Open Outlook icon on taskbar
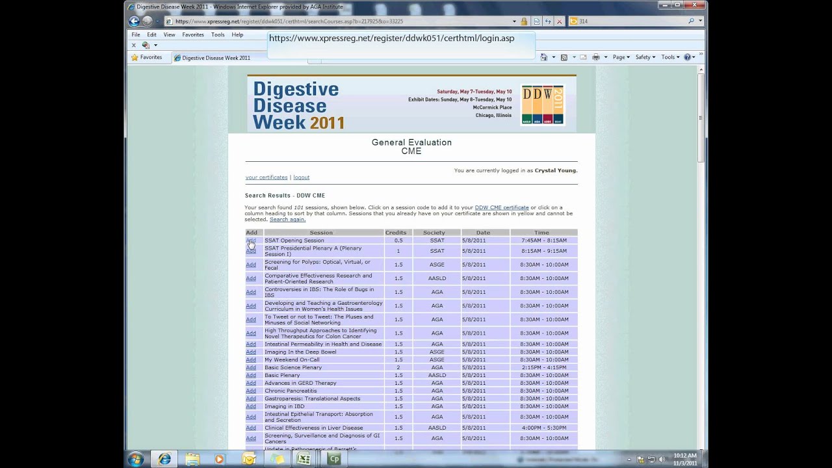The width and height of the screenshot is (832, 468). pyautogui.click(x=248, y=459)
